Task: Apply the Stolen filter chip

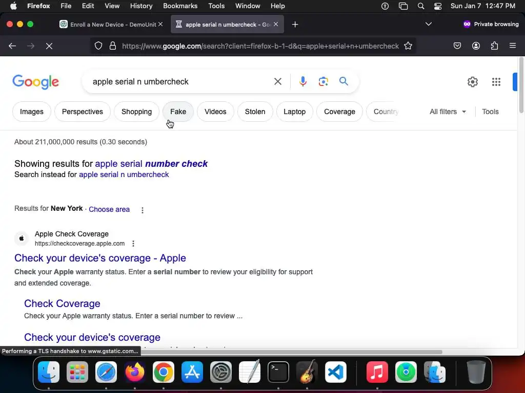Action: pos(255,112)
